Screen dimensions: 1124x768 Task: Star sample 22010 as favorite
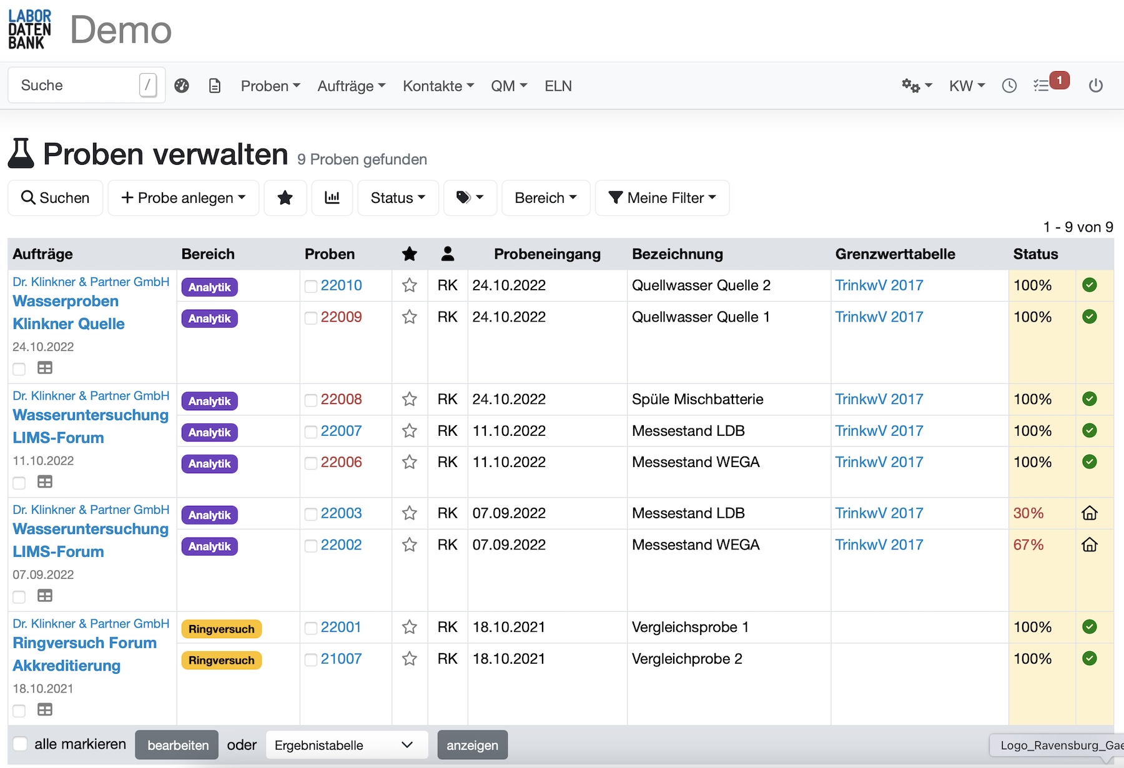point(410,285)
